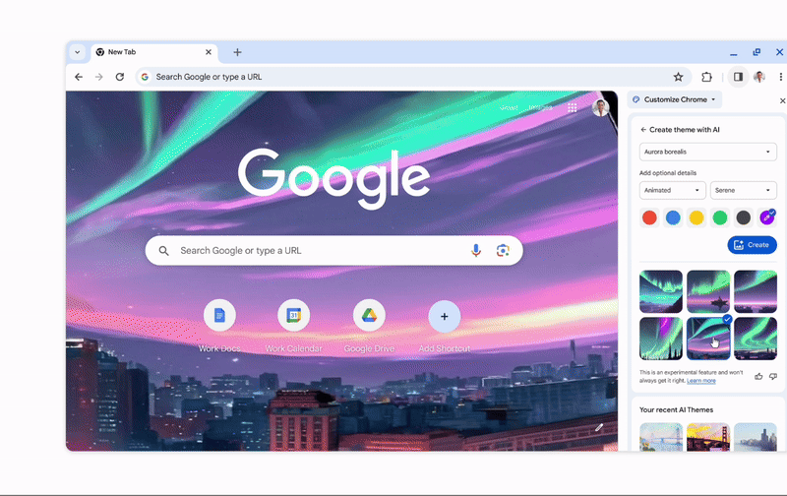This screenshot has height=496, width=787.
Task: Click the Google account avatar on the page
Action: 600,107
